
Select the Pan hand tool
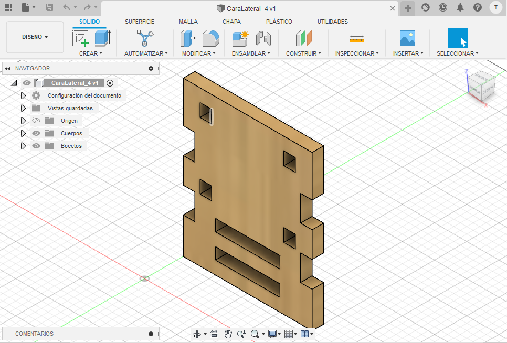click(x=228, y=334)
